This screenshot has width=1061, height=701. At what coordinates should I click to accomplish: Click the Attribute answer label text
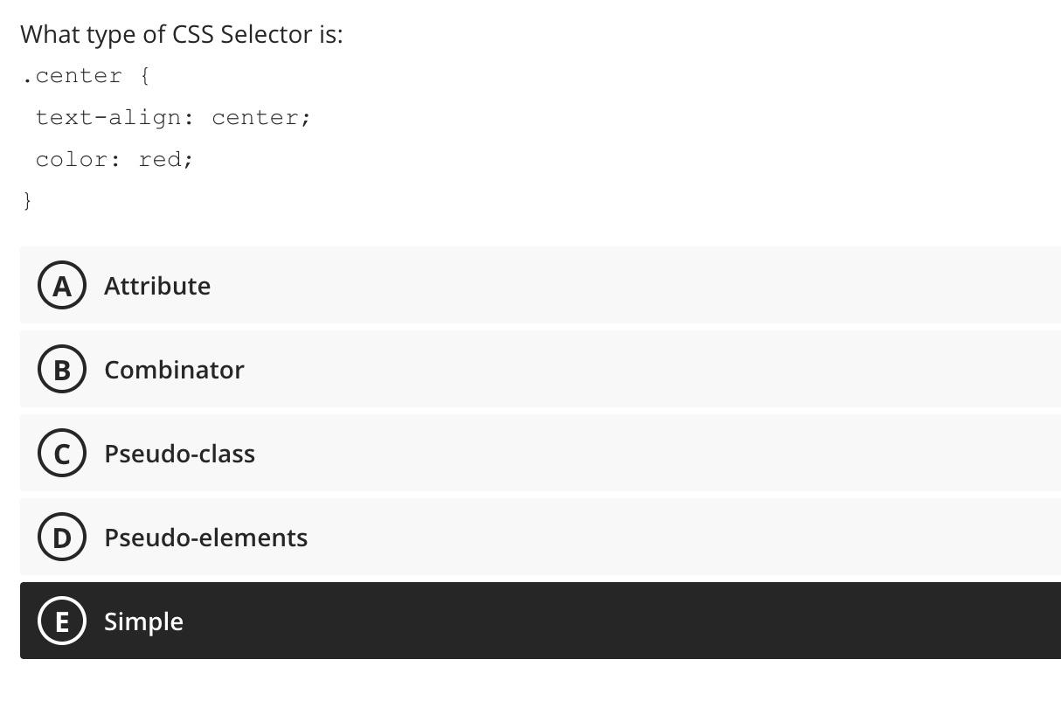point(157,285)
